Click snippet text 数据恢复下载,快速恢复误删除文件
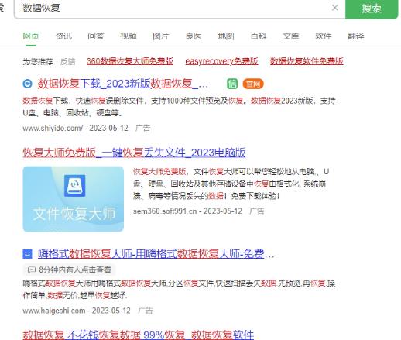 (179, 107)
